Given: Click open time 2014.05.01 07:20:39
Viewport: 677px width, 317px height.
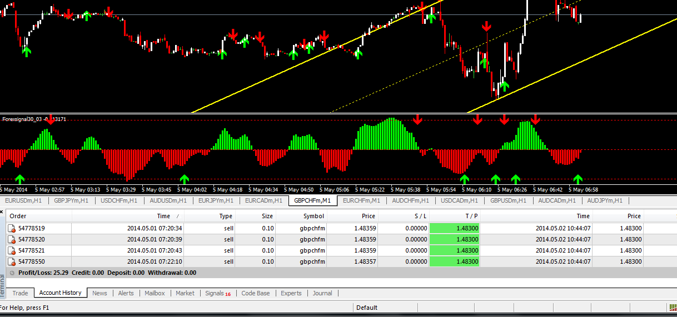Looking at the screenshot, I should pyautogui.click(x=155, y=239).
